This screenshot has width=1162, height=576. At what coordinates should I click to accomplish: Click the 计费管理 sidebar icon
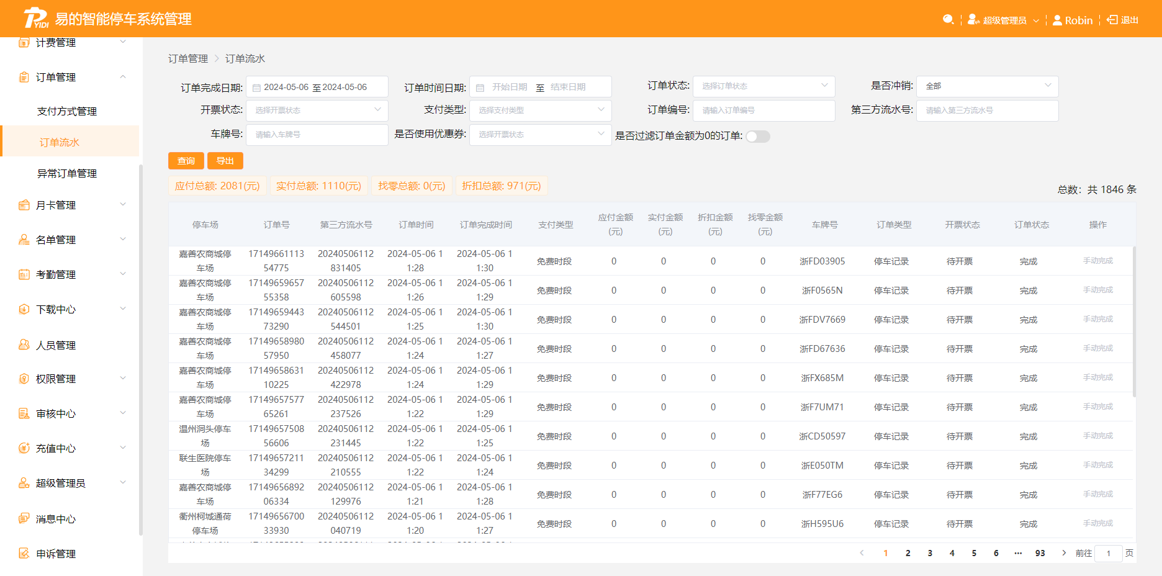[24, 42]
